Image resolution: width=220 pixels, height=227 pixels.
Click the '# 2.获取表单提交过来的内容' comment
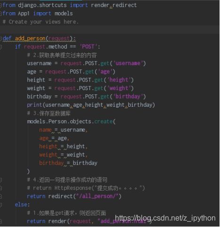click(62, 55)
